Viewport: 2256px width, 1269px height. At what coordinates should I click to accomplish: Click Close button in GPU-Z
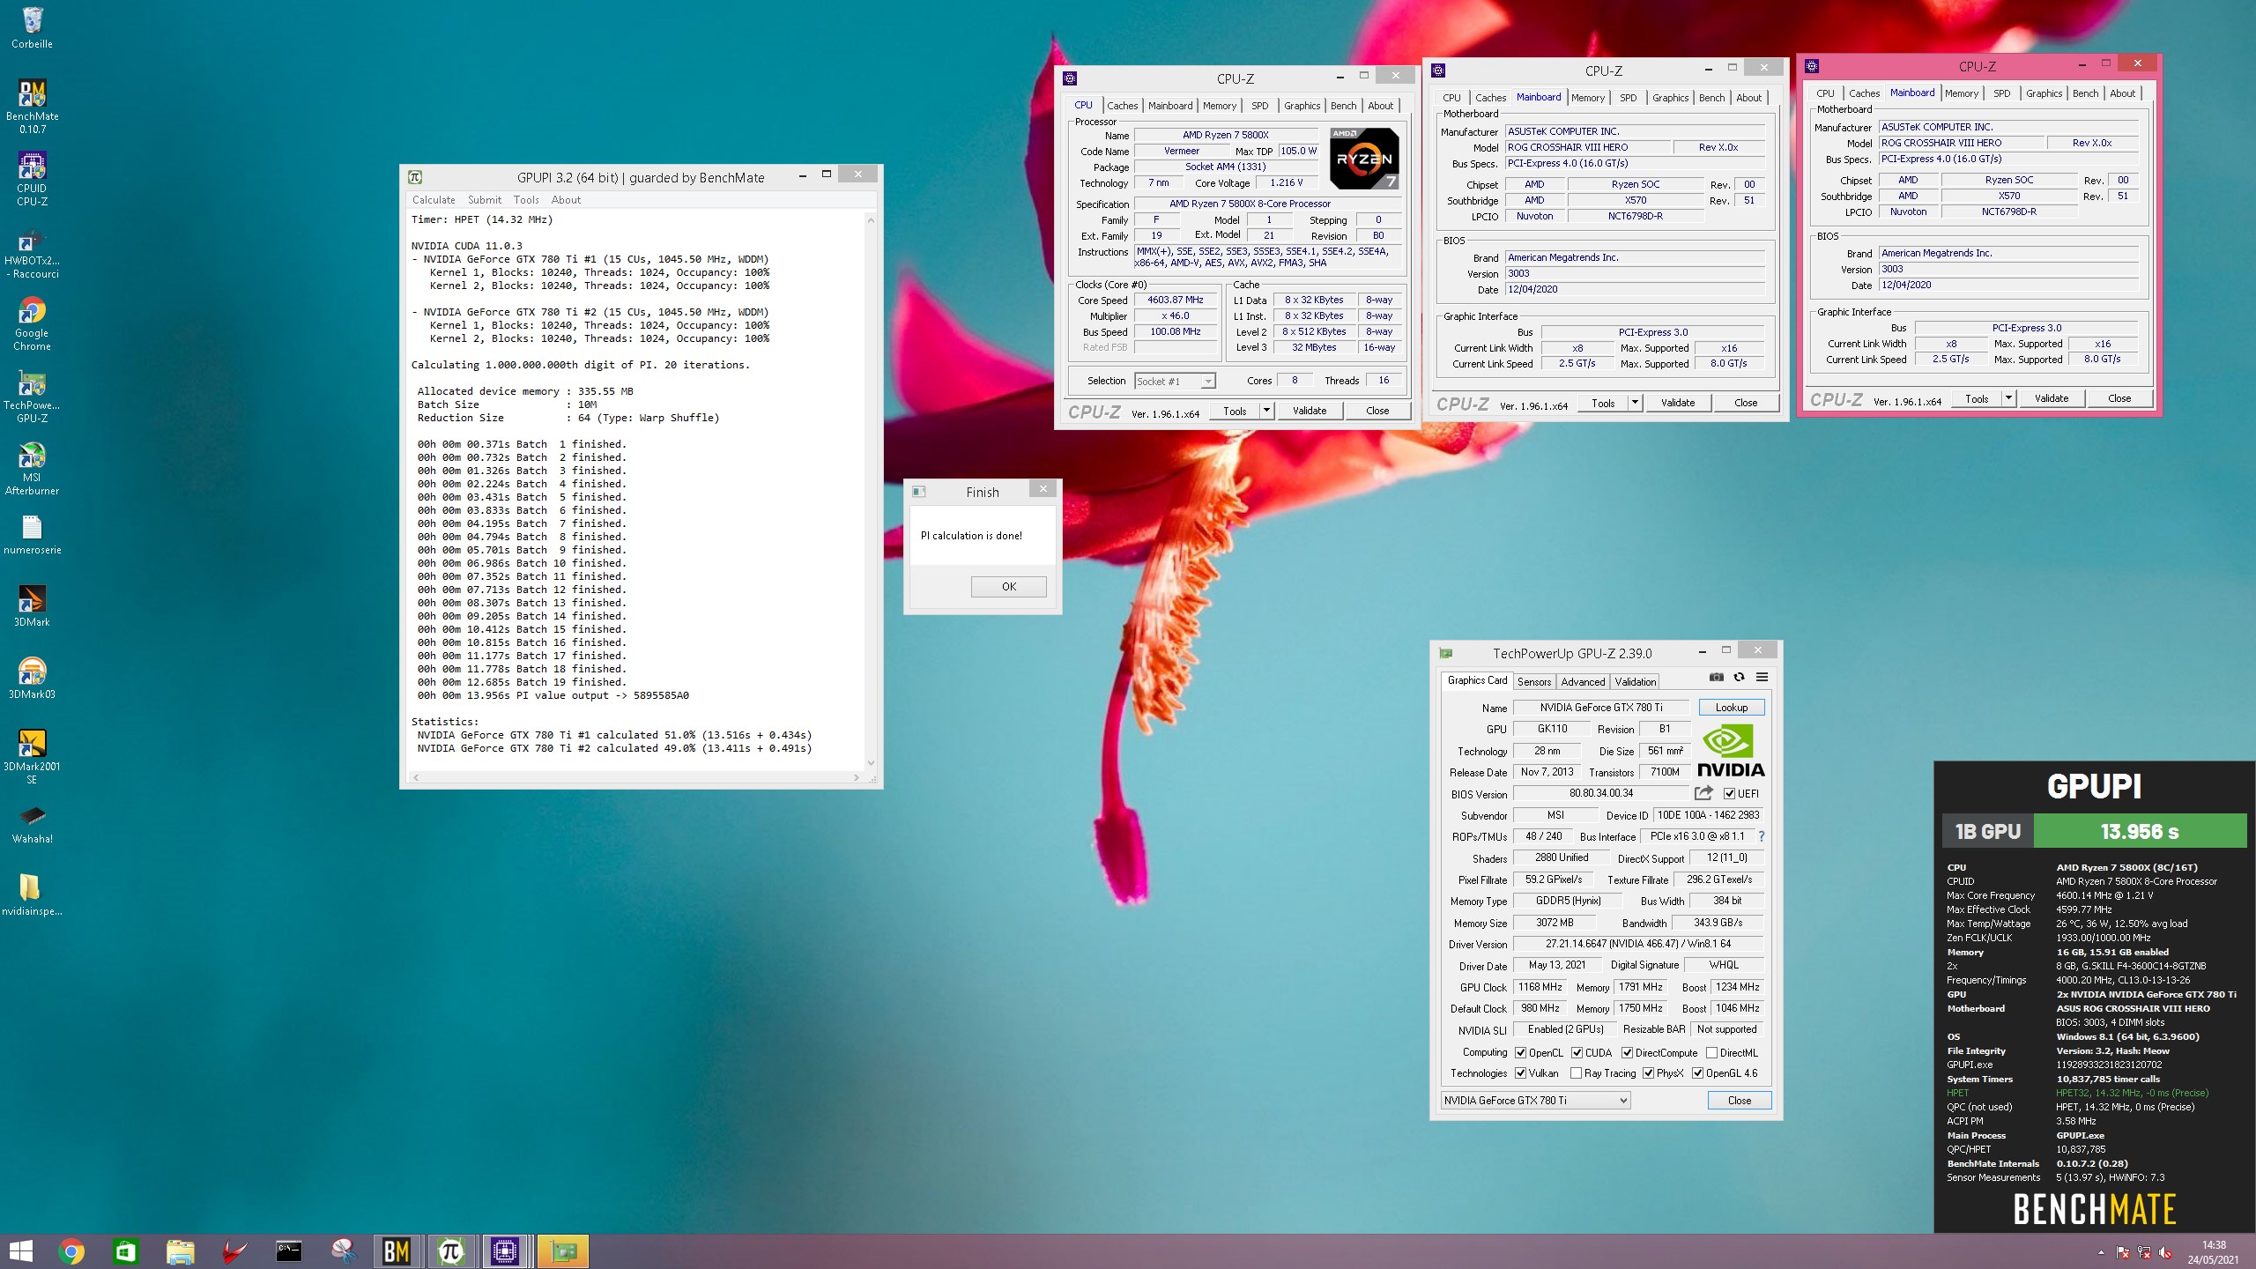pos(1740,1101)
